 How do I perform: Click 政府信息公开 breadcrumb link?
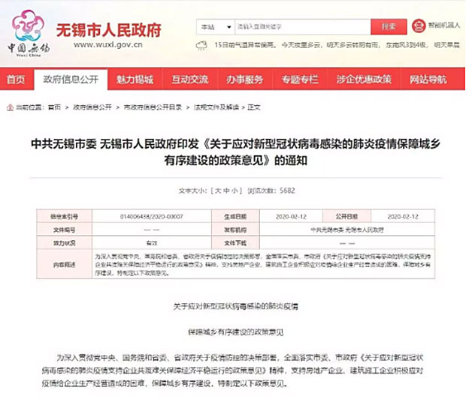92,107
